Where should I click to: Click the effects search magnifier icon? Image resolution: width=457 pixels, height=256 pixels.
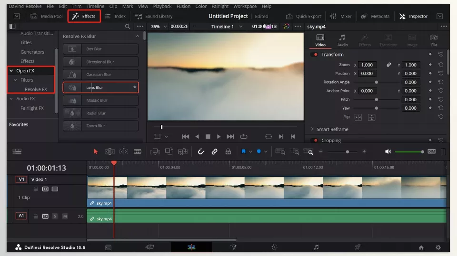point(128,27)
